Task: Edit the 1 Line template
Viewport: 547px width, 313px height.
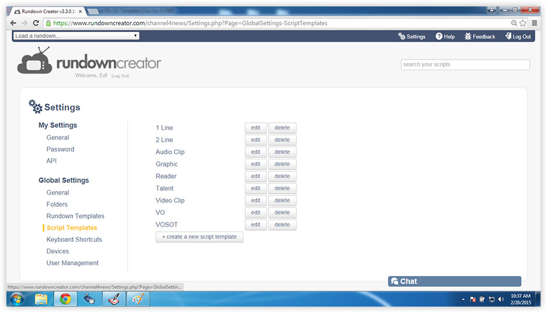Action: click(x=256, y=128)
